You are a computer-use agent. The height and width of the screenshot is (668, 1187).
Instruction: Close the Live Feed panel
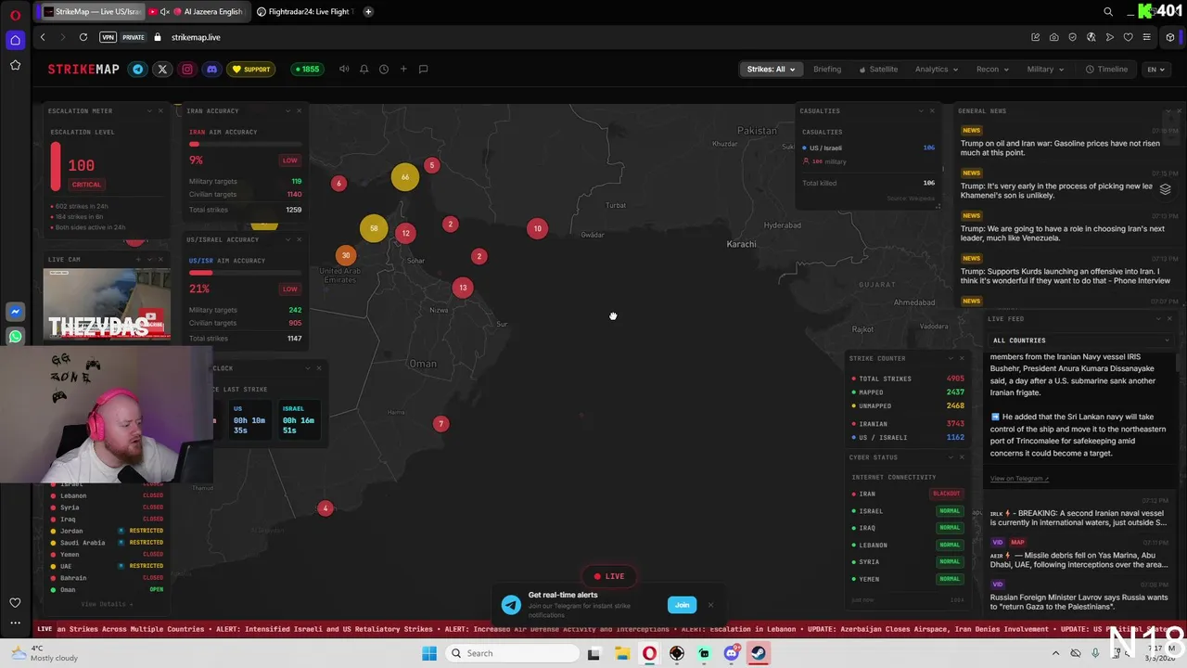click(x=1169, y=318)
